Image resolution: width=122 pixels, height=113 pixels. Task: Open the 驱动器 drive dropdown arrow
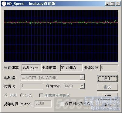[82, 78]
